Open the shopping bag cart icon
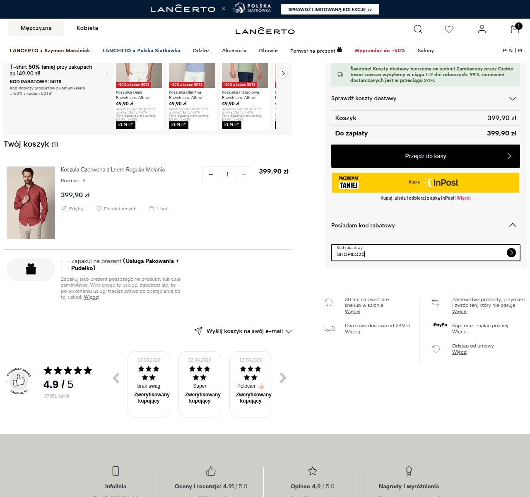The height and width of the screenshot is (497, 530). (x=515, y=29)
